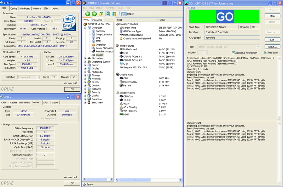Screen dimensions: 283x187
Task: Click the EVEREST back arrow icon
Action: [x=88, y=14]
